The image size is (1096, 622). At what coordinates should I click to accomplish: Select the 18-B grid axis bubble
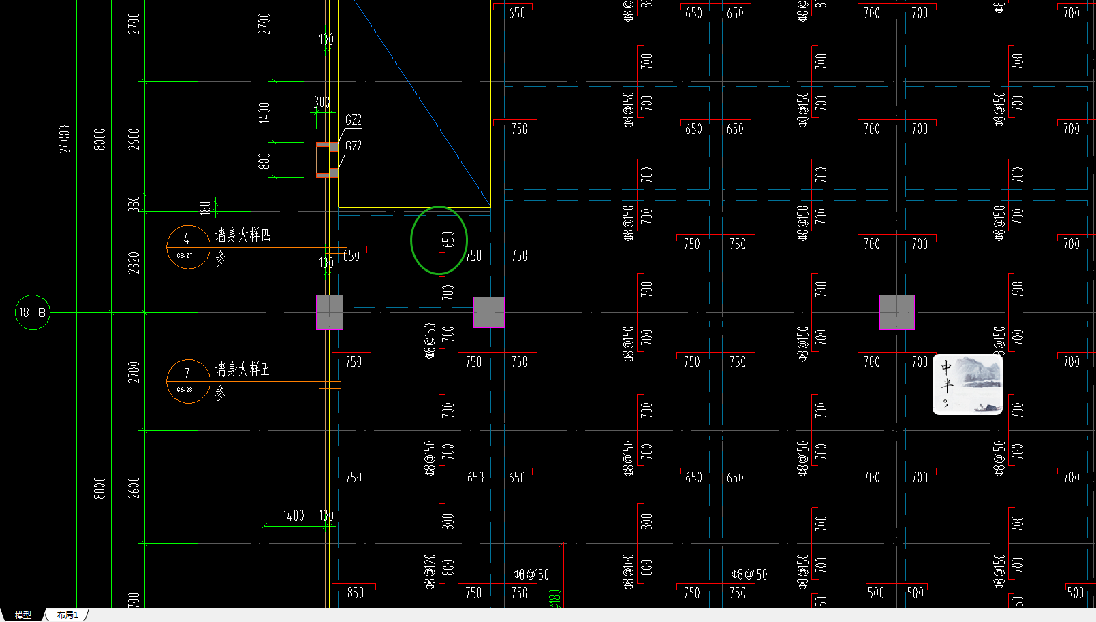click(x=33, y=312)
